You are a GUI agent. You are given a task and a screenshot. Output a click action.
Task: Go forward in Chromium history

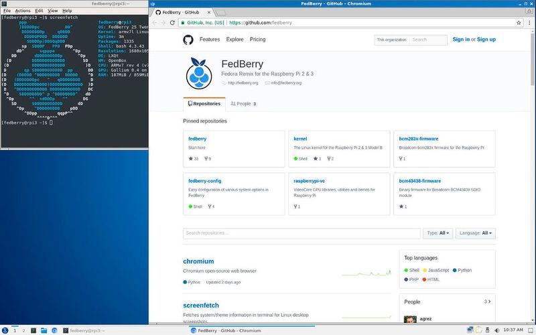point(163,23)
